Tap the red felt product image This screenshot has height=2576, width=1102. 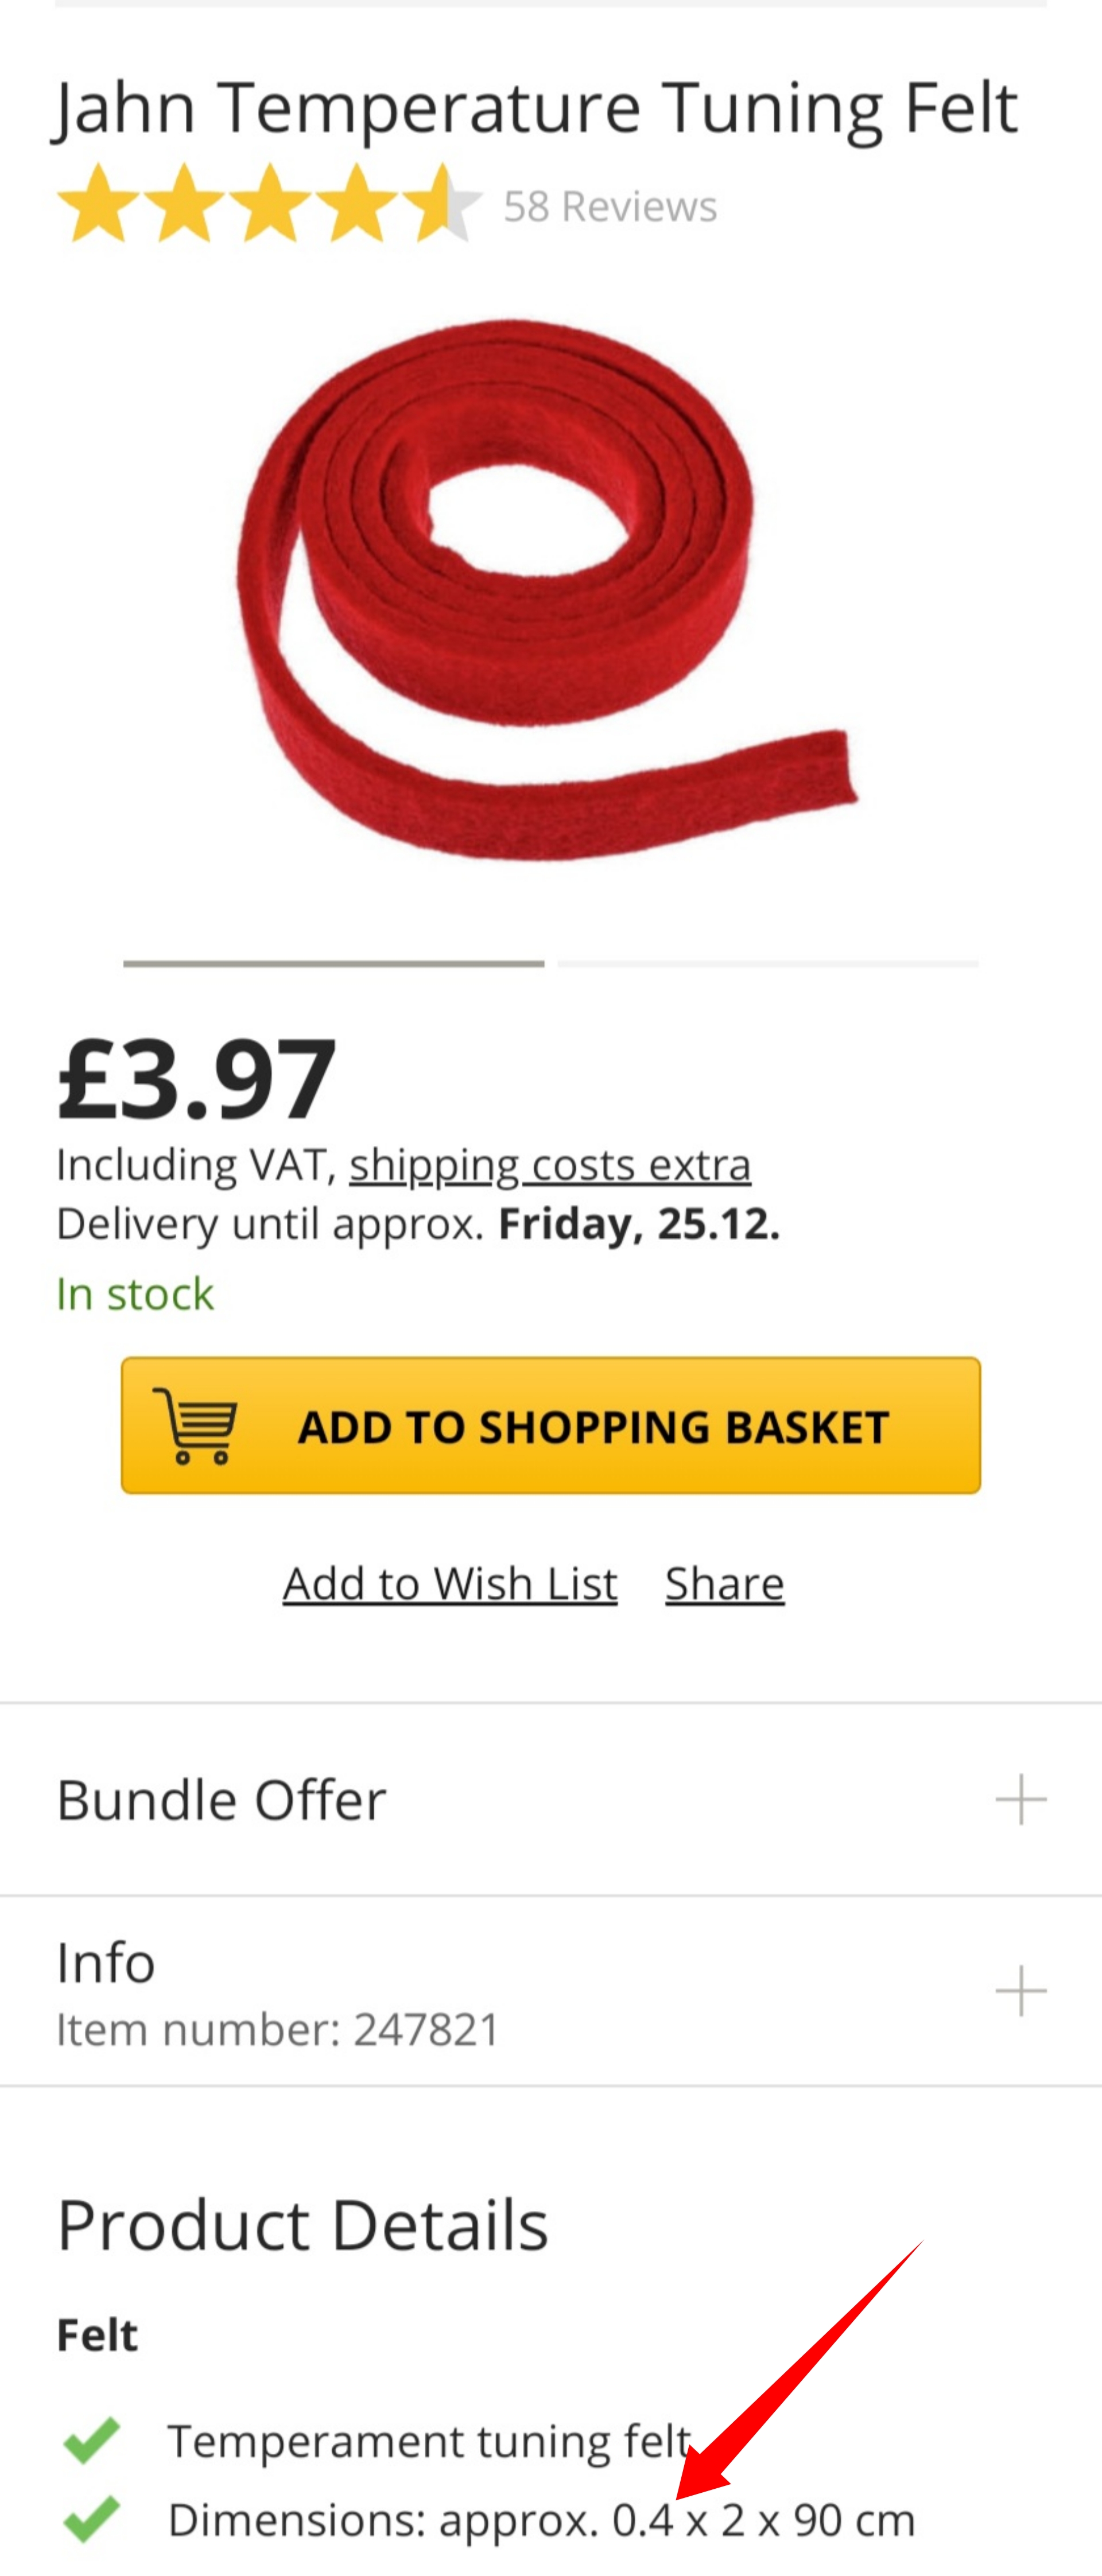coord(548,590)
